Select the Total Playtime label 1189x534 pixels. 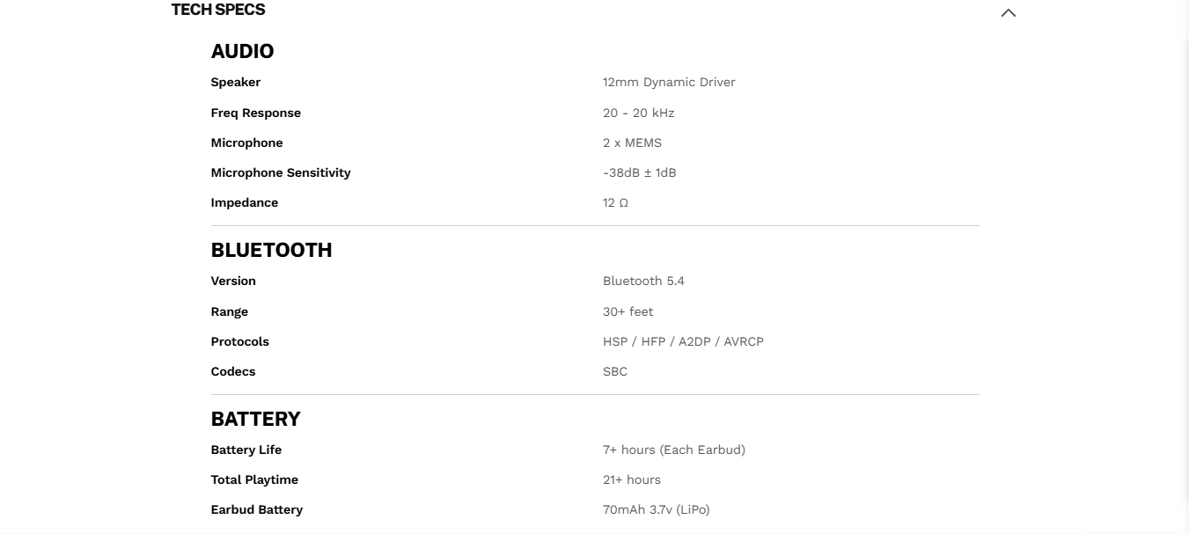[254, 479]
